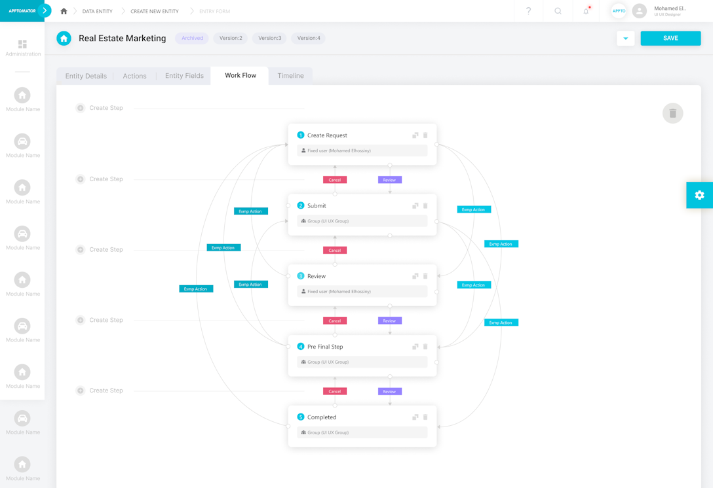This screenshot has width=713, height=488.
Task: Open the search icon in top bar
Action: point(558,11)
